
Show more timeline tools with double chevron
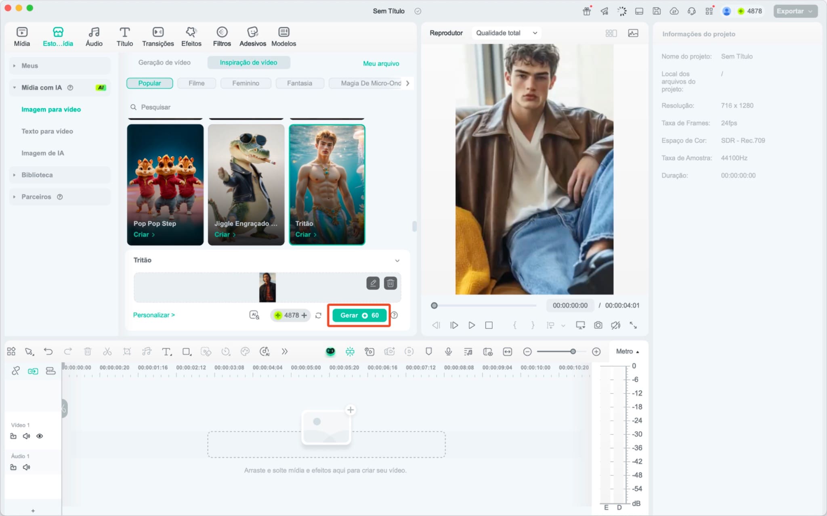click(285, 351)
